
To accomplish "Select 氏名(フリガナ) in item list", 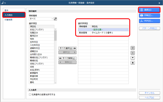I will pos(42,30).
